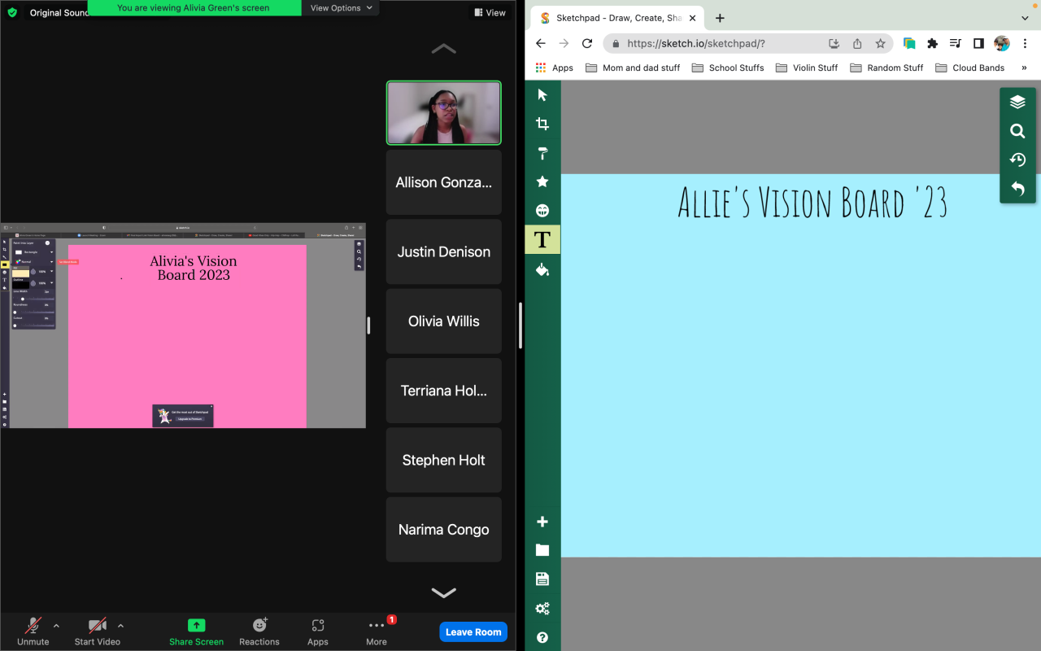This screenshot has height=651, width=1041.
Task: Open Chrome media controls icon
Action: pos(956,44)
